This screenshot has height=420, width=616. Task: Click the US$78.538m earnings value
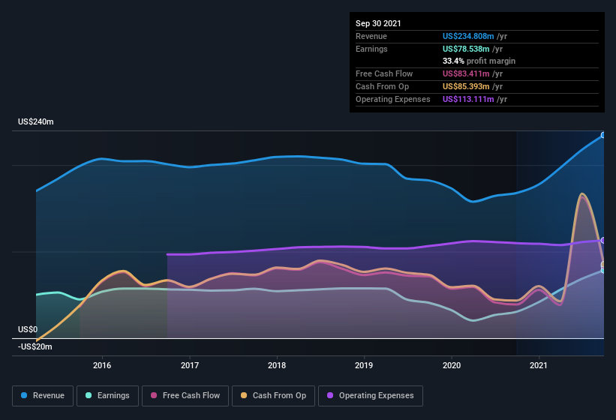pyautogui.click(x=466, y=49)
